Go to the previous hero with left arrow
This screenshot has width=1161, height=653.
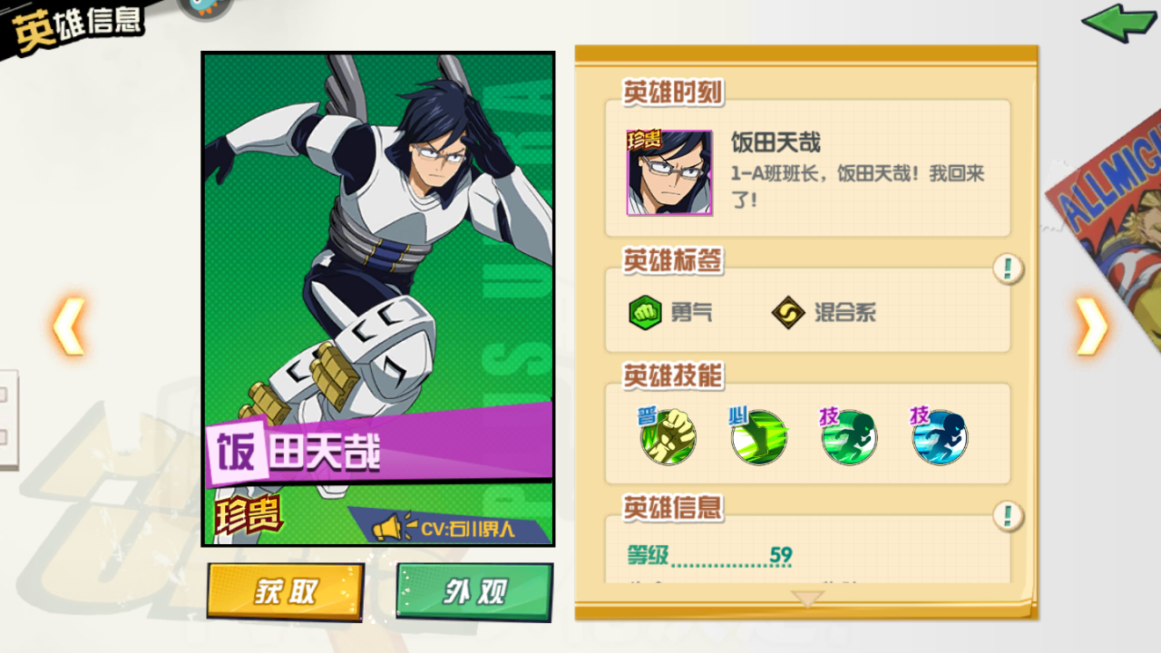pyautogui.click(x=69, y=326)
